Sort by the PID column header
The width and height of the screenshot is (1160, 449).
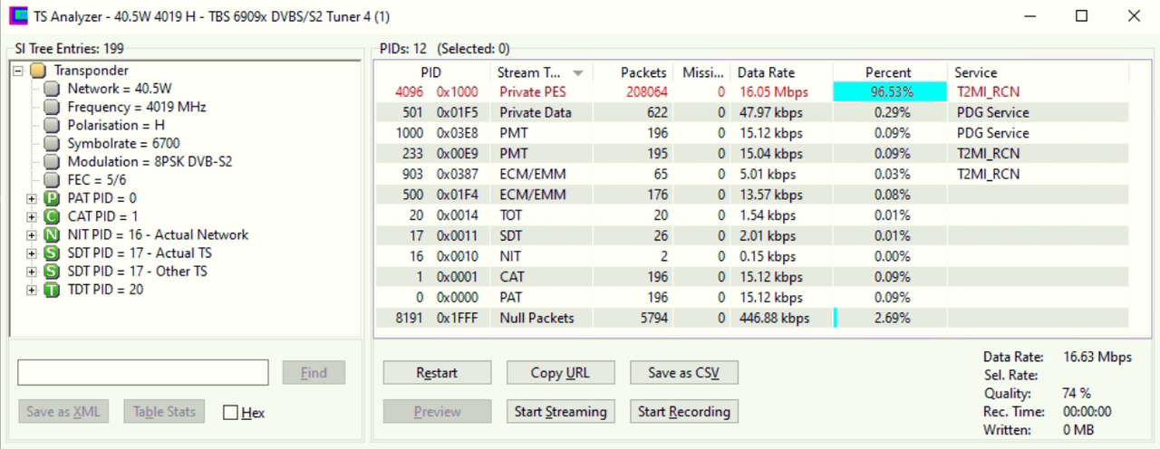pos(431,72)
